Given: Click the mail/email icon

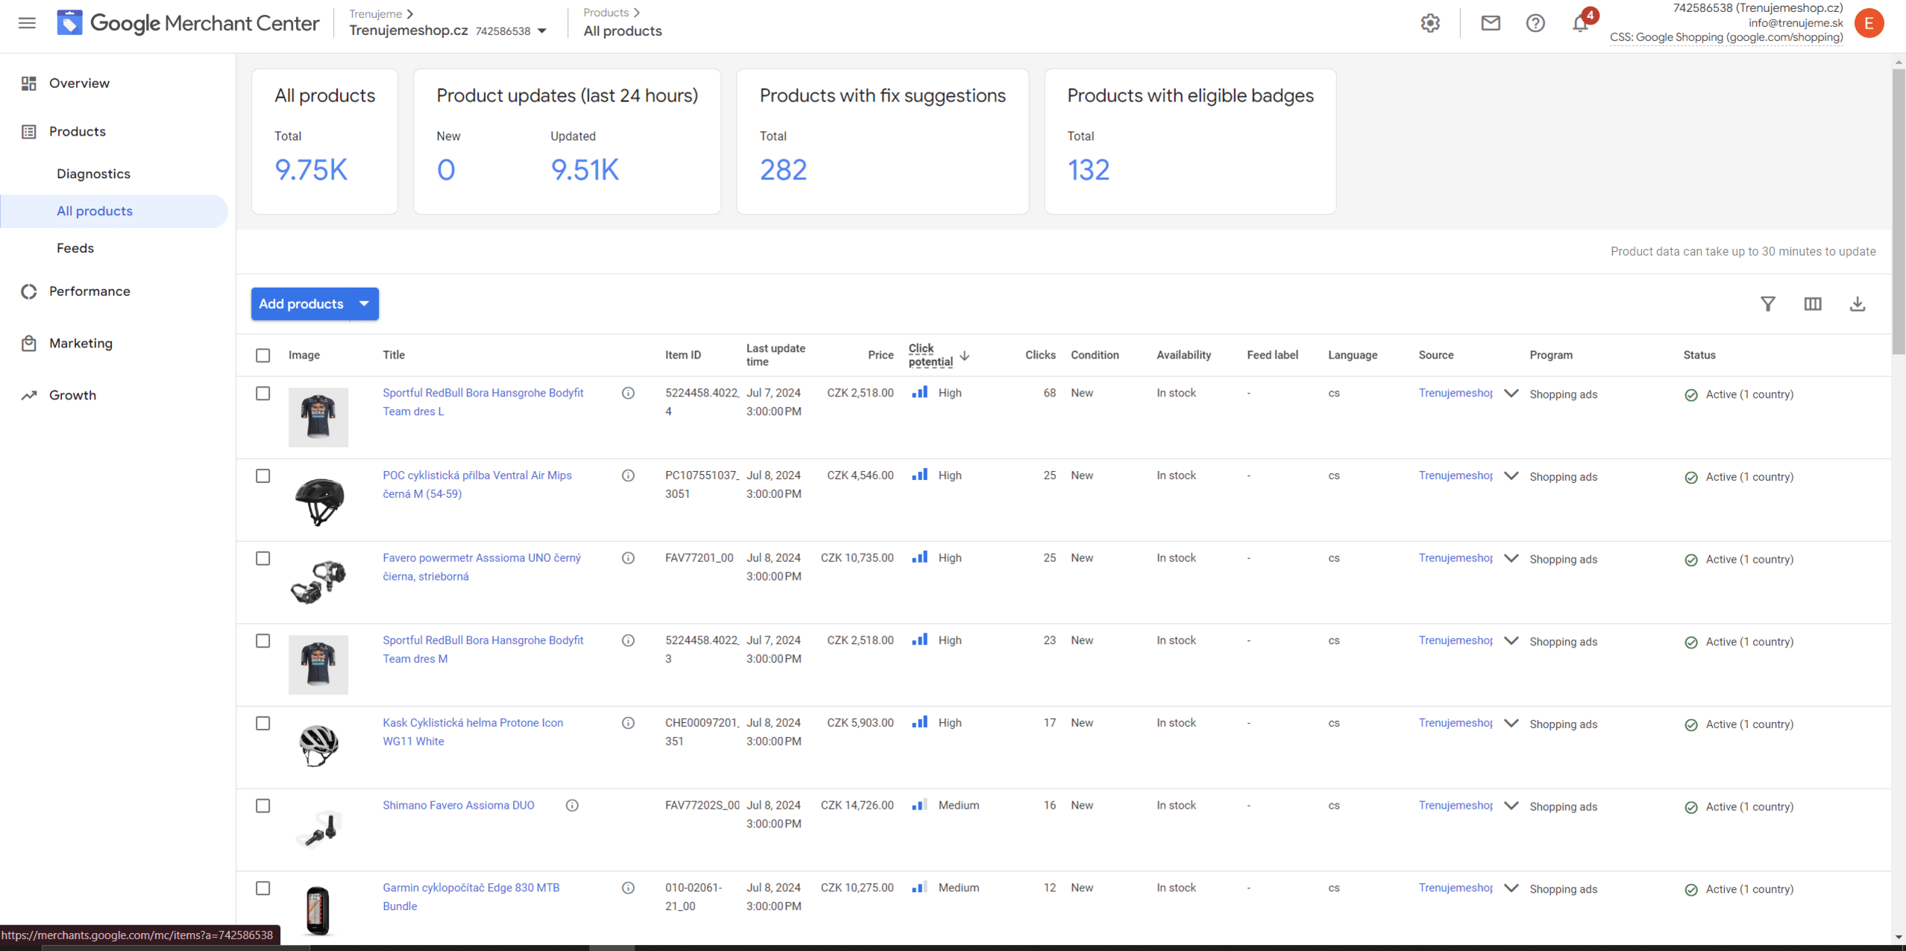Looking at the screenshot, I should [1488, 23].
